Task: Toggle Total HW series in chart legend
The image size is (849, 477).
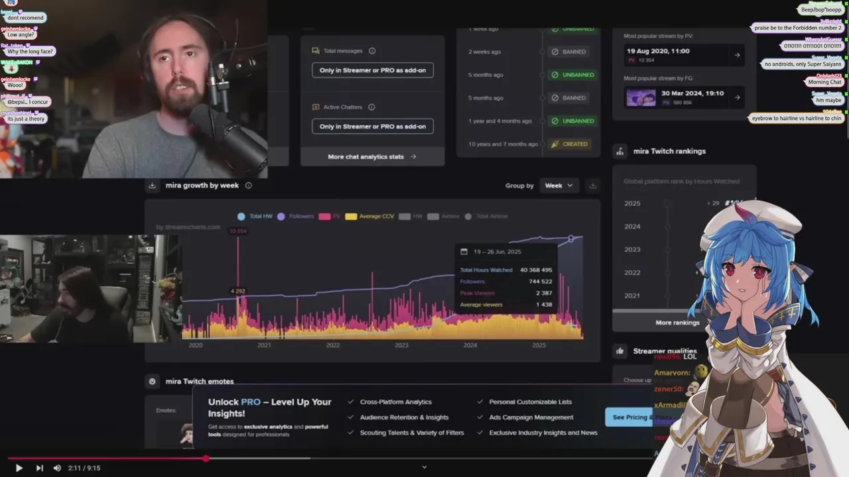Action: 255,216
